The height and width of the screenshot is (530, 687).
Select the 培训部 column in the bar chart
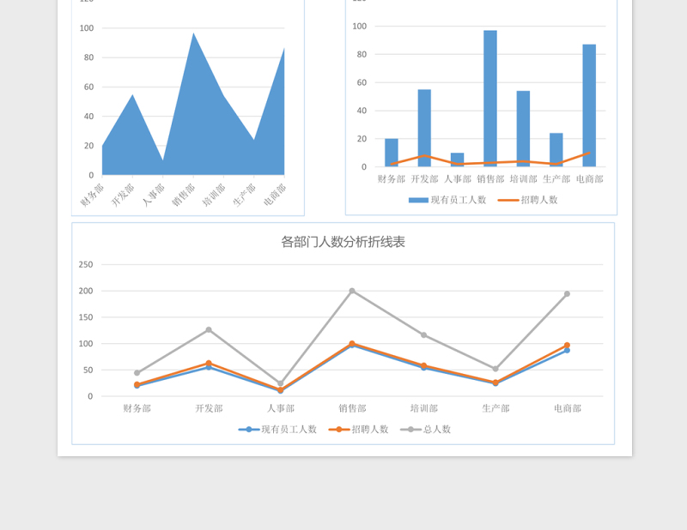coord(522,129)
